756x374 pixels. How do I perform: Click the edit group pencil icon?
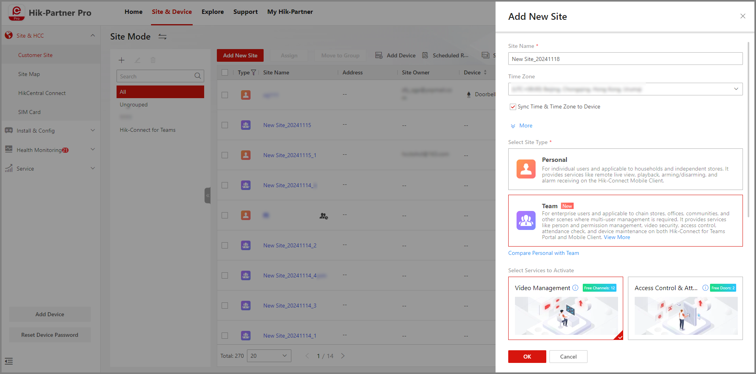click(x=138, y=60)
